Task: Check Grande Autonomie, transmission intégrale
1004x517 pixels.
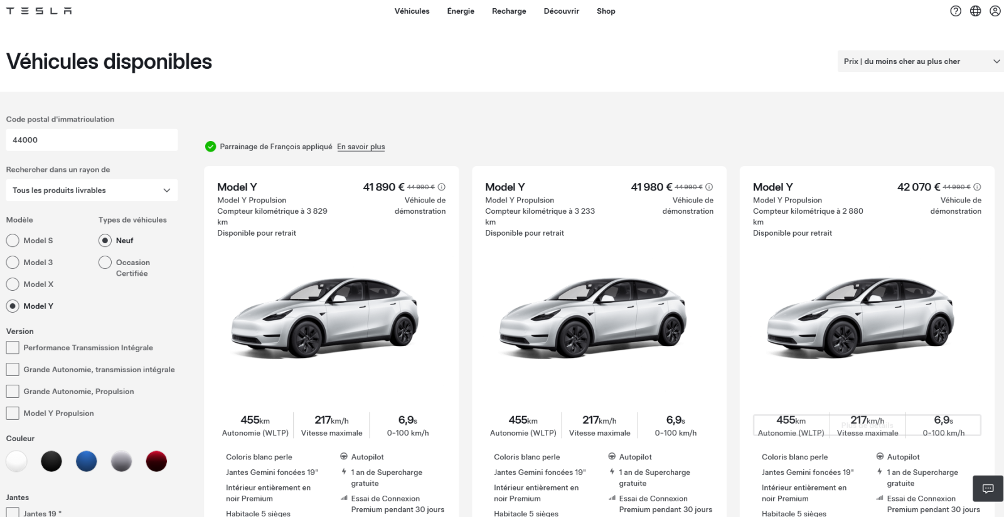Action: [13, 370]
